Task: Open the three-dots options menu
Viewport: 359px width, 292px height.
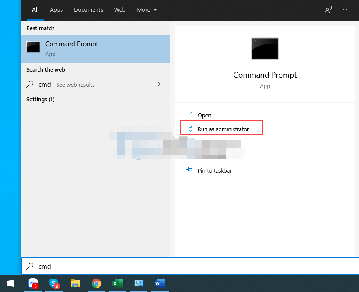Action: click(x=346, y=9)
